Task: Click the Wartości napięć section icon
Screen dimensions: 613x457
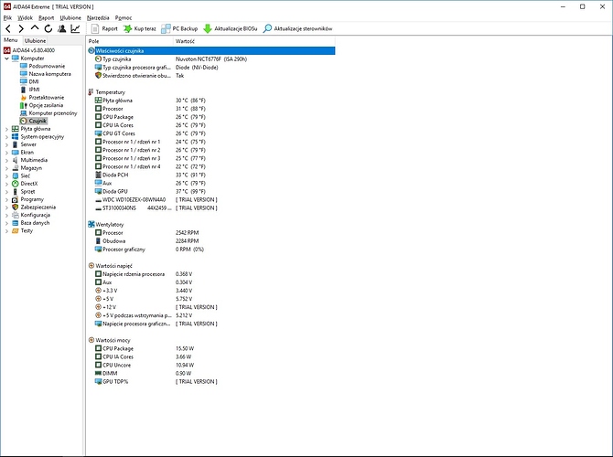Action: click(91, 266)
